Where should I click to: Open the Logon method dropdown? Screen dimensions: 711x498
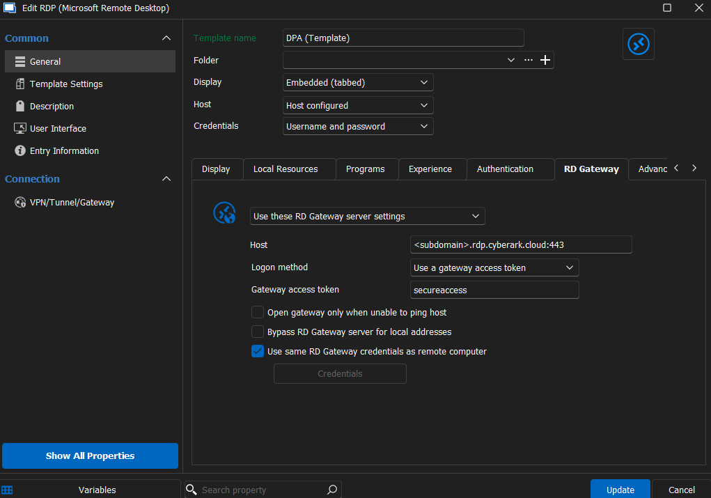(494, 267)
